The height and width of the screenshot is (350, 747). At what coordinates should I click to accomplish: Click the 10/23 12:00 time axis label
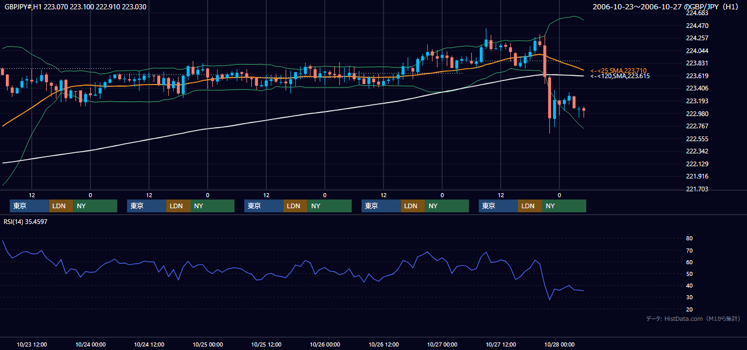coord(32,344)
